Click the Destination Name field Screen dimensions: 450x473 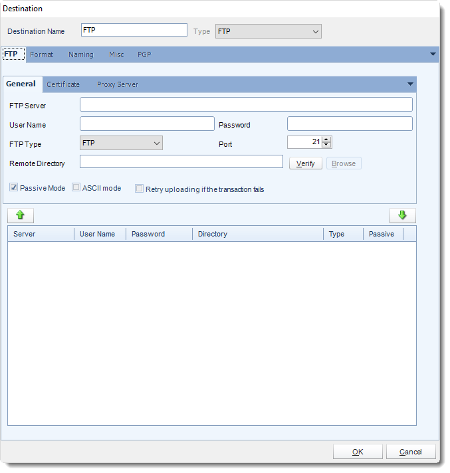pos(134,30)
